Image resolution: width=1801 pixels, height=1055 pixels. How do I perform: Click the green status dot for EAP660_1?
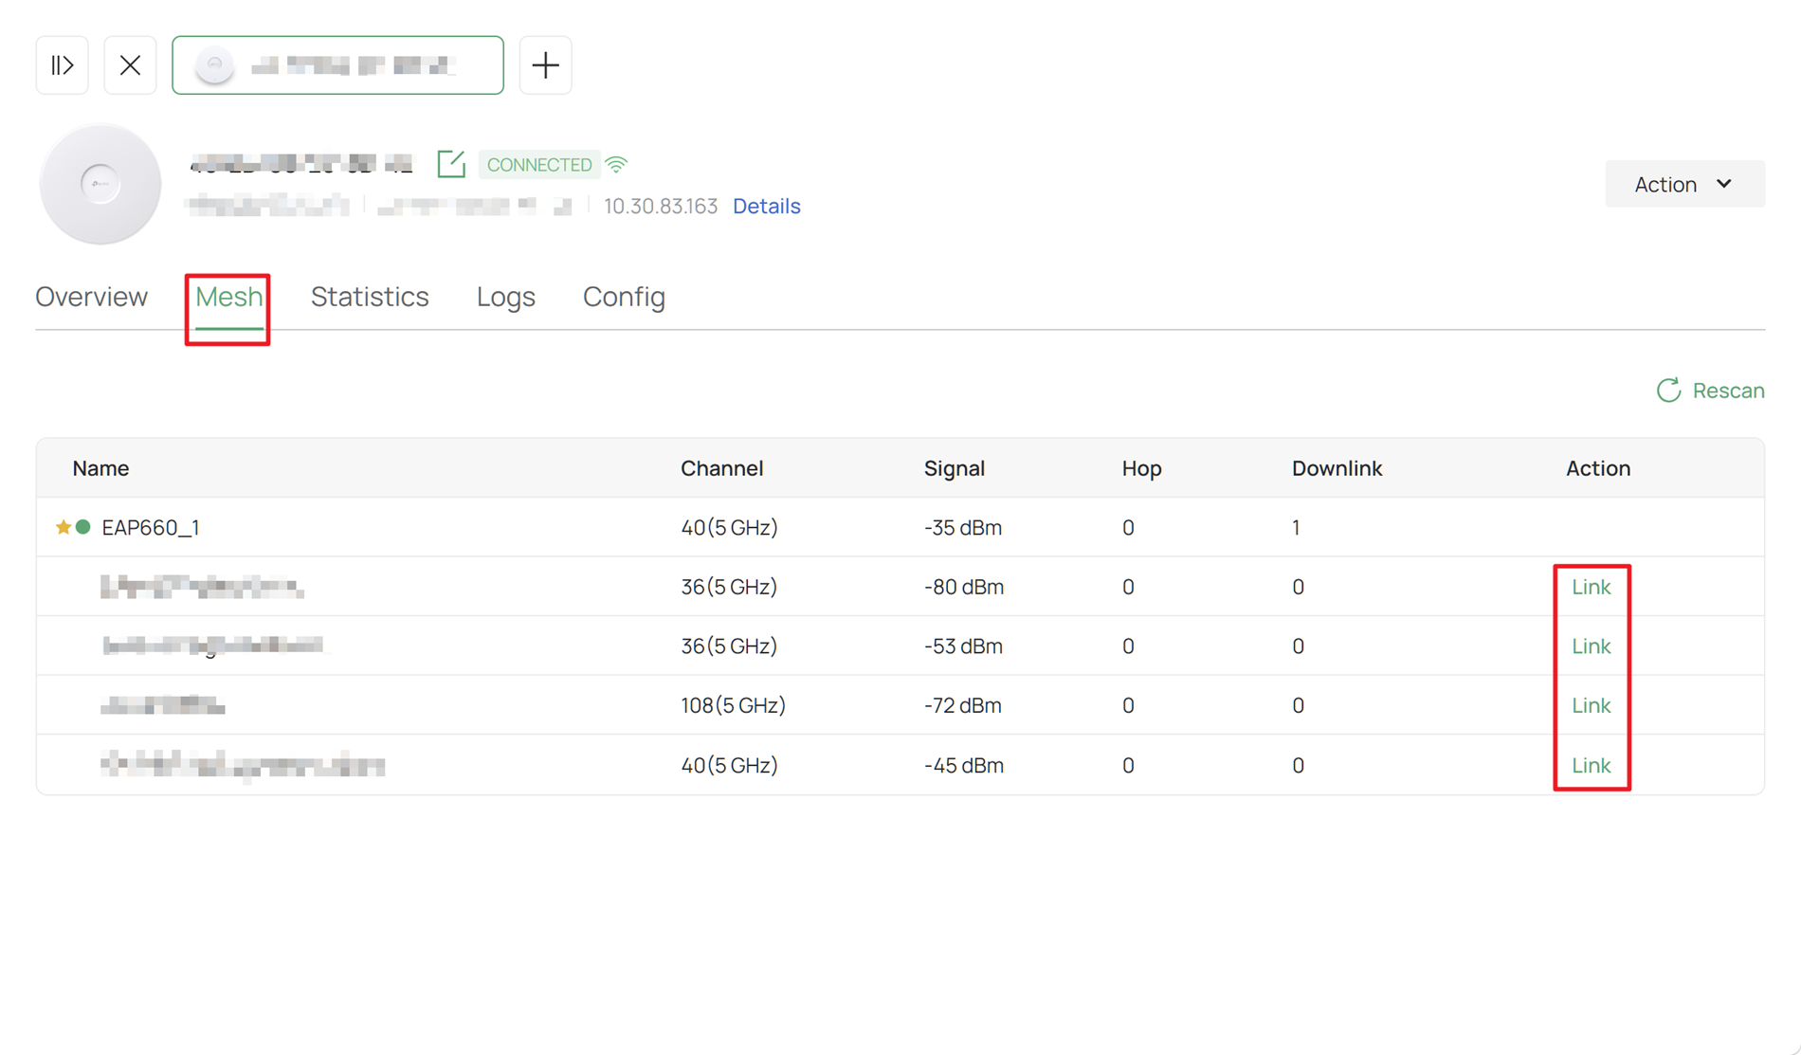coord(83,527)
